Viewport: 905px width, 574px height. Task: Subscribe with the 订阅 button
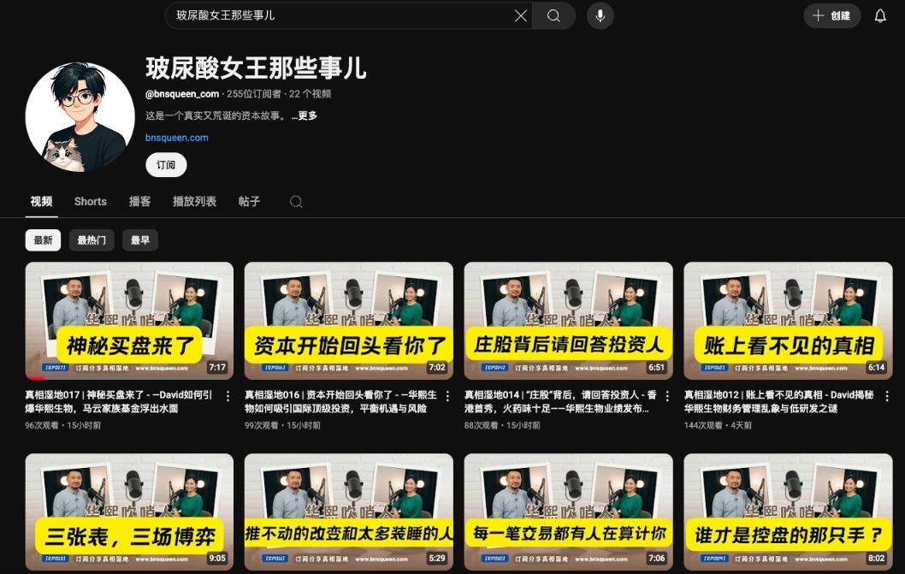coord(166,165)
